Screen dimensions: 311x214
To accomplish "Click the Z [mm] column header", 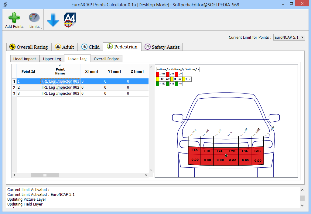I will tap(137, 71).
